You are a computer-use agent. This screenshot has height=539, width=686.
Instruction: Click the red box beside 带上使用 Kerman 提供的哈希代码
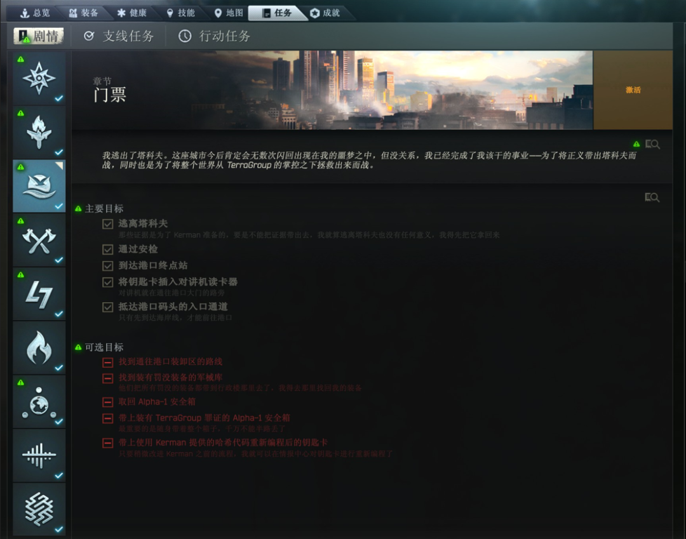pos(107,443)
